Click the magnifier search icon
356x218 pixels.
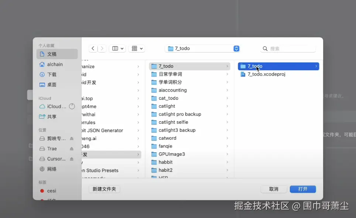(x=265, y=49)
